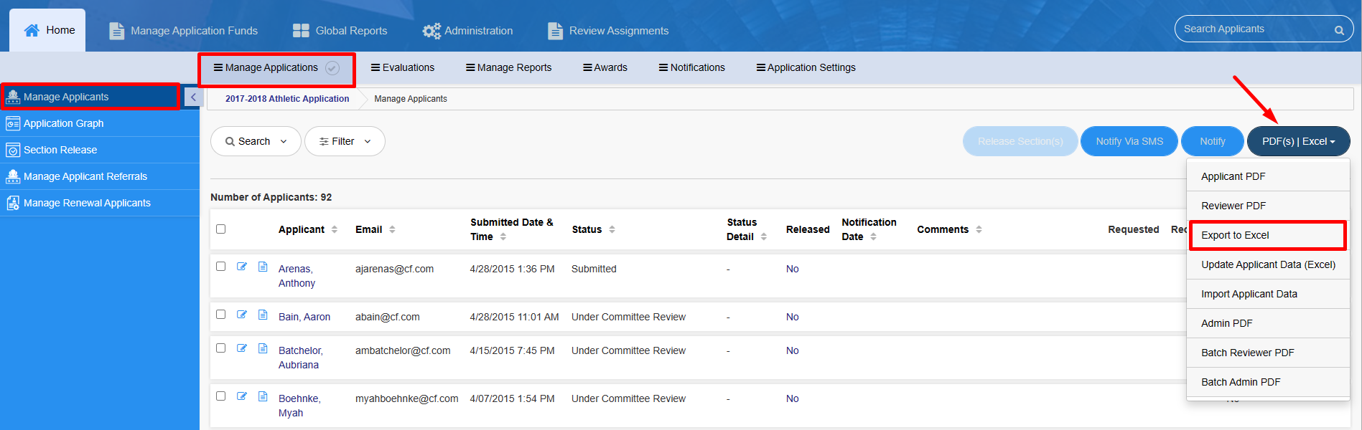Click the magnifier icon in Search Applicants
Viewport: 1362px width, 430px height.
[x=1339, y=30]
